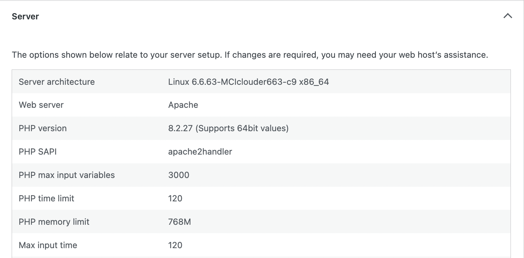Click the 3000 value text
The image size is (524, 258).
pos(178,175)
